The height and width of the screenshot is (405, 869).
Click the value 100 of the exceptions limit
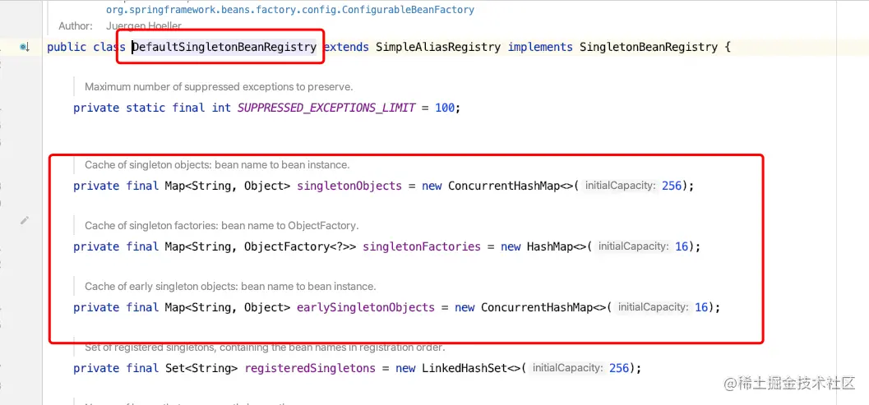click(445, 108)
